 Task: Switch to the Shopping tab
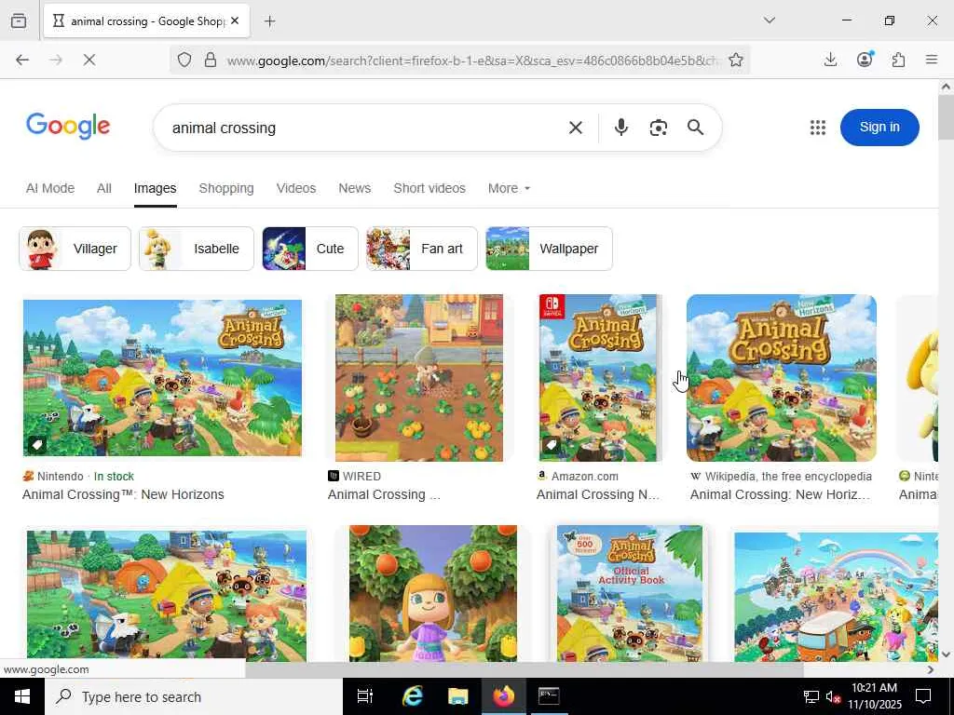click(x=226, y=188)
